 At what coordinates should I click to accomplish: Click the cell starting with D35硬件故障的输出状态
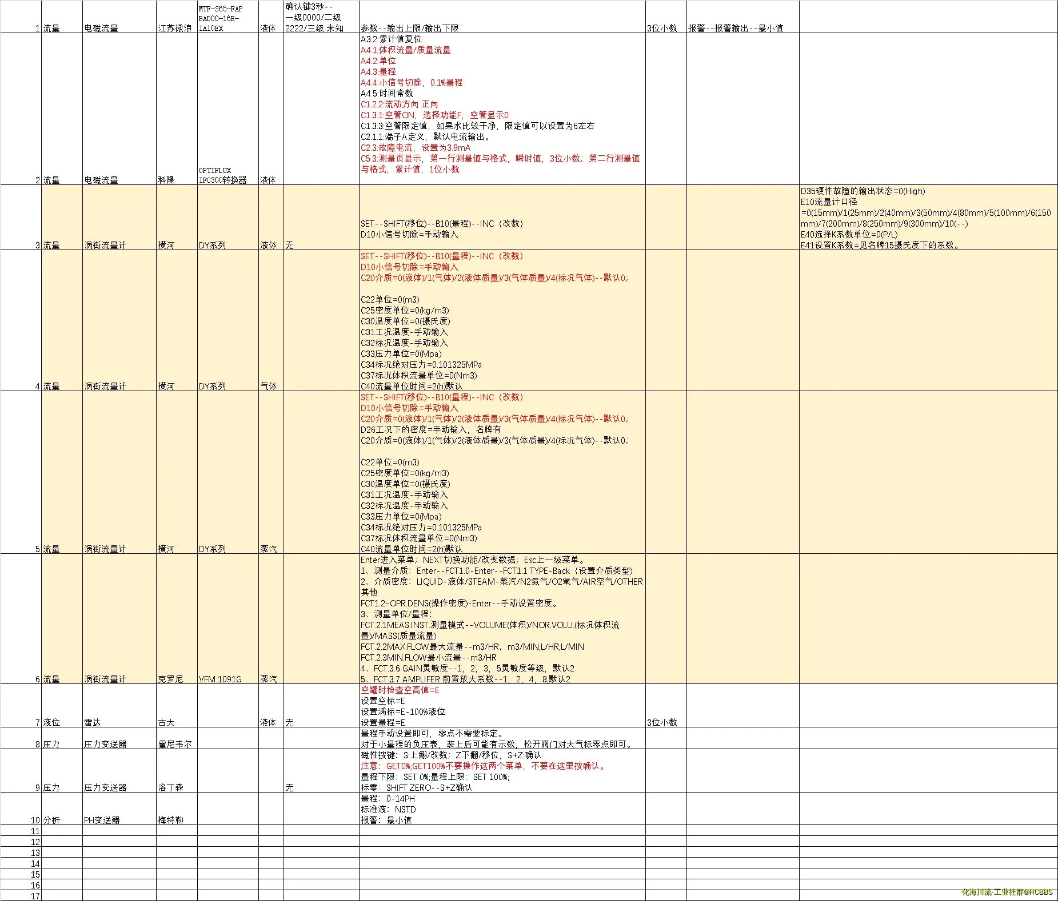(x=928, y=218)
